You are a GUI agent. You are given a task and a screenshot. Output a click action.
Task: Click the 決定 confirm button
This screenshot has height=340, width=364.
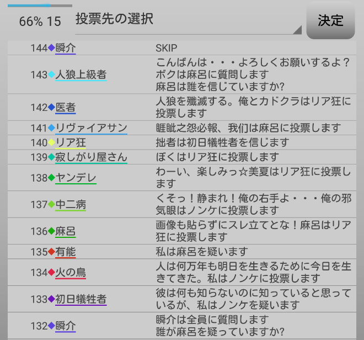coord(330,20)
